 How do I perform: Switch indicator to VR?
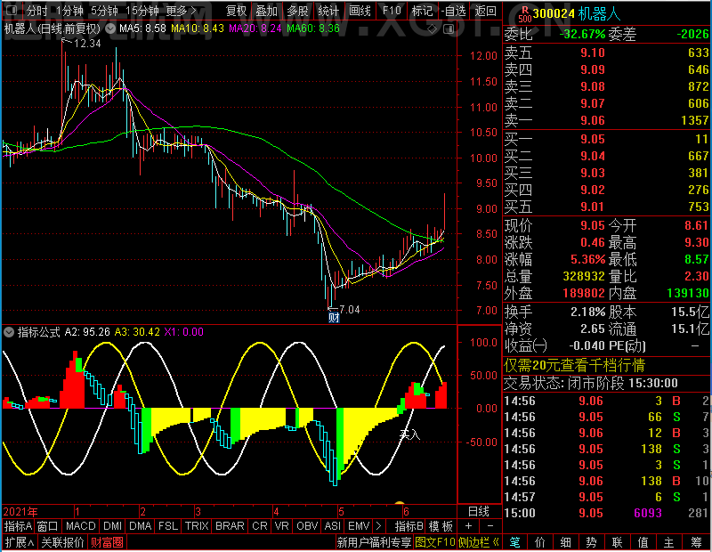[x=281, y=526]
